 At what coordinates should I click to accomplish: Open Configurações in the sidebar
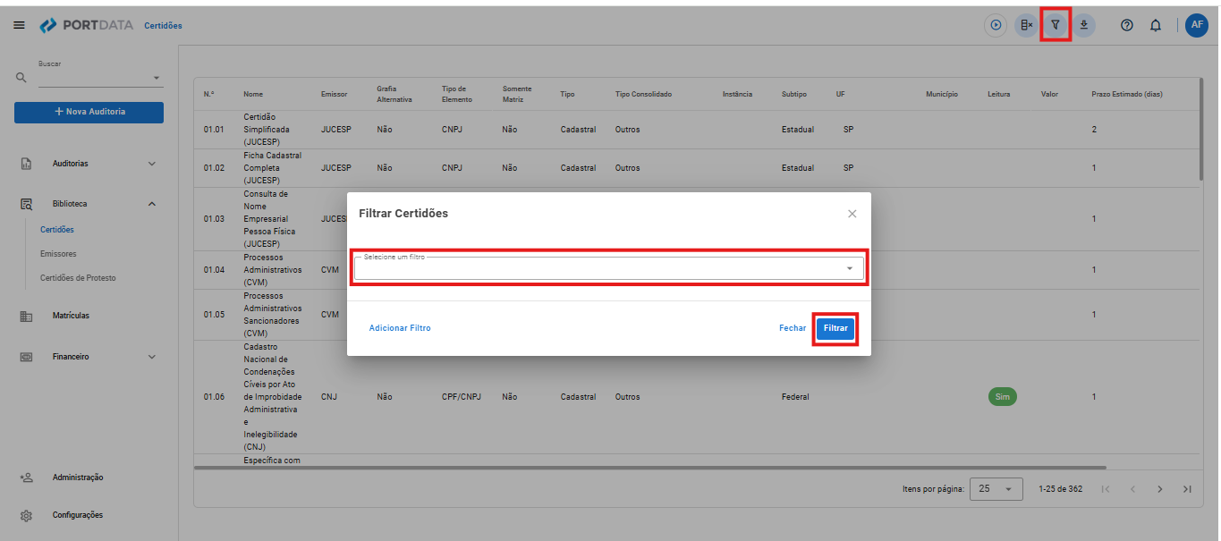78,516
